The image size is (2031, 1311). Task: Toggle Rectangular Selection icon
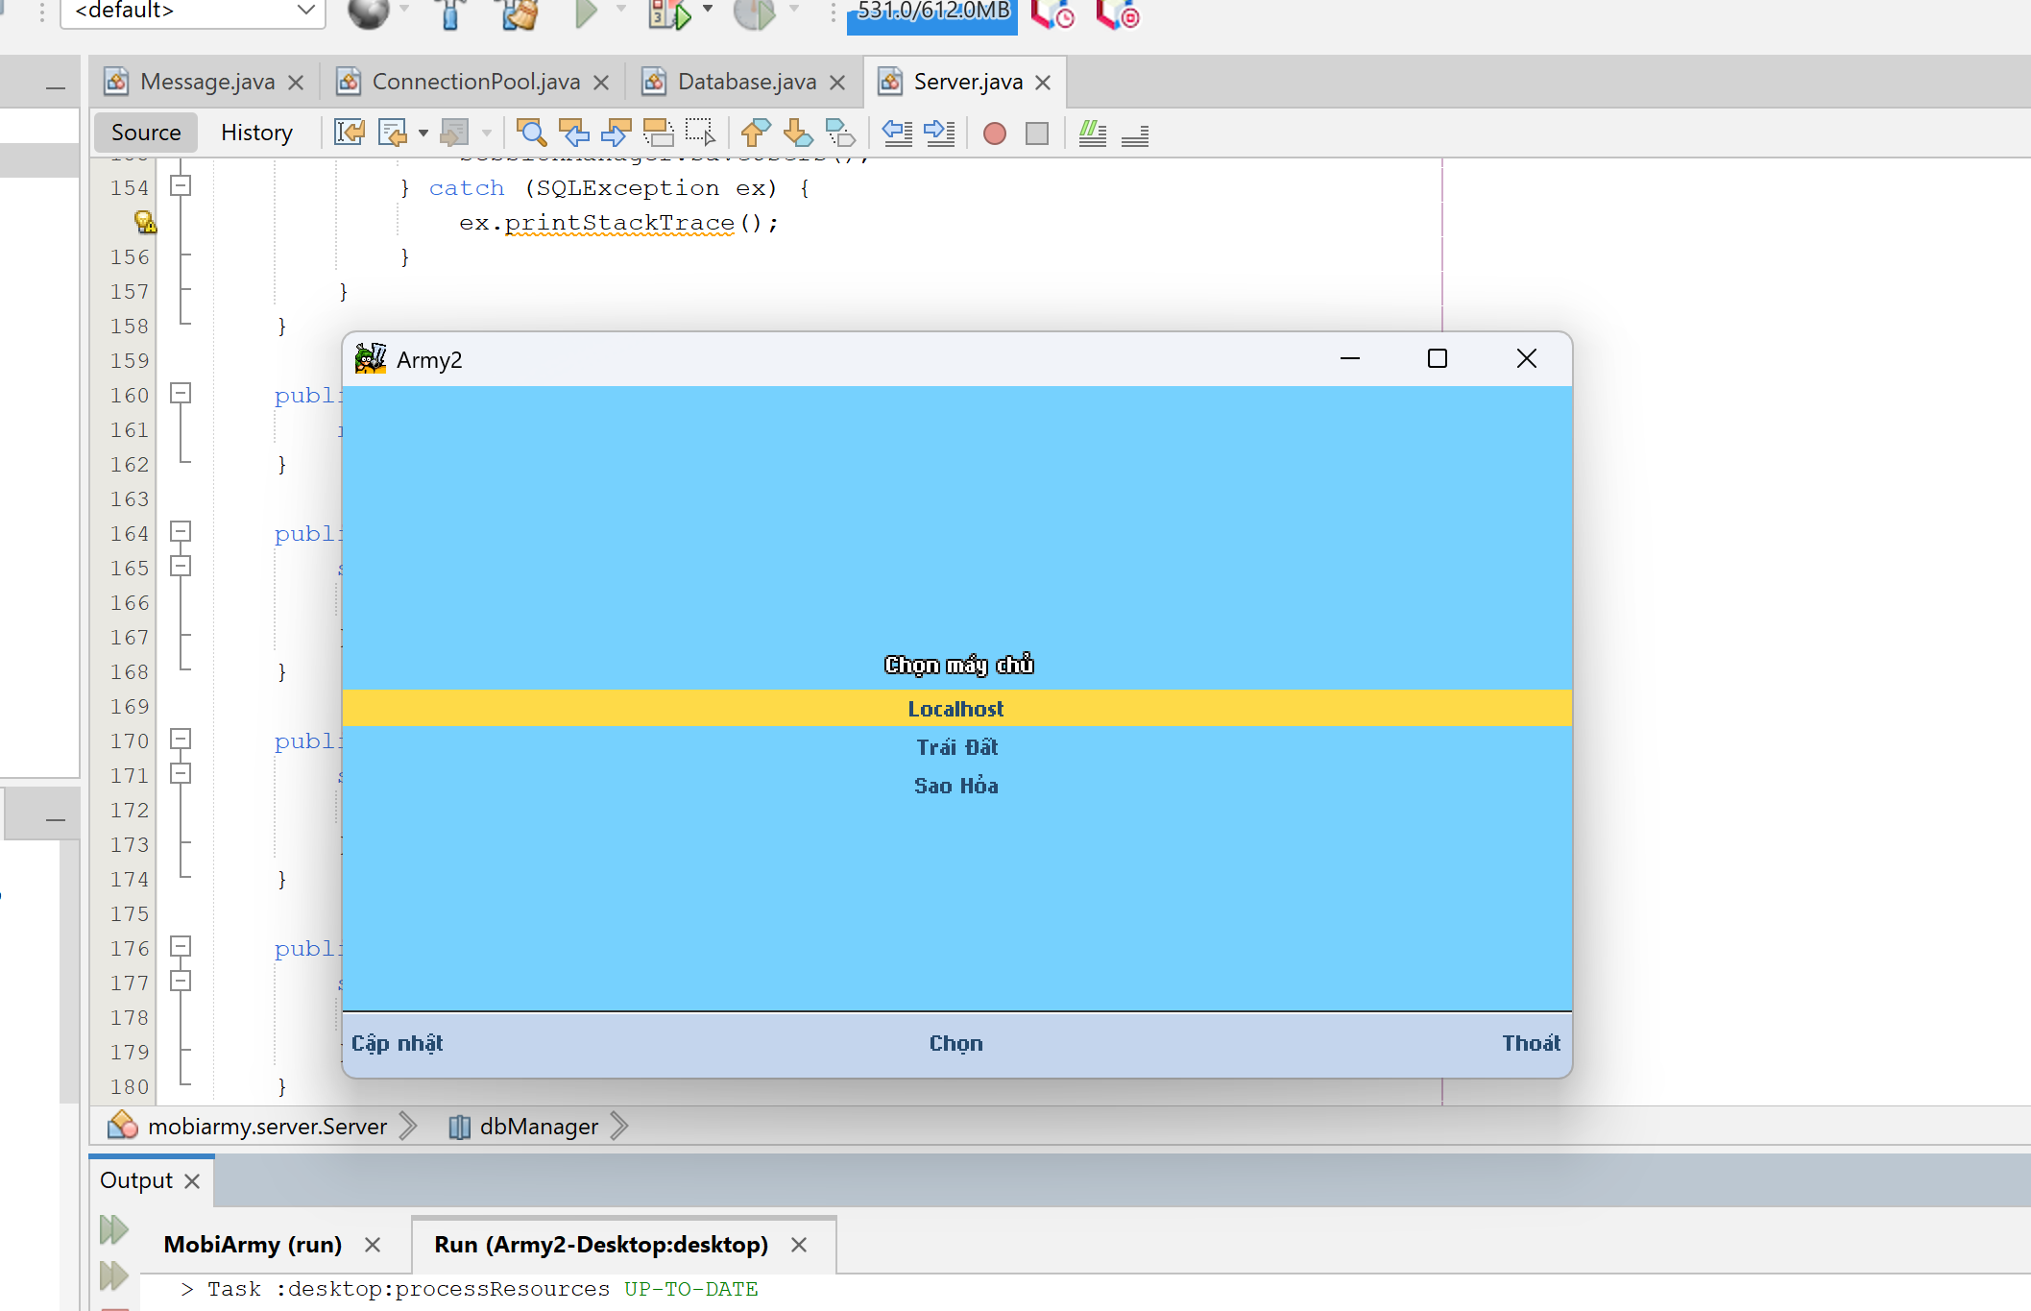(x=700, y=133)
